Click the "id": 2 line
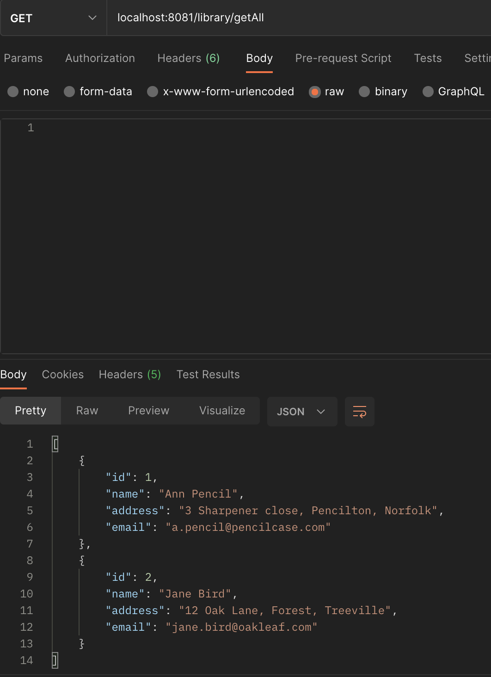The height and width of the screenshot is (677, 491). pyautogui.click(x=132, y=577)
